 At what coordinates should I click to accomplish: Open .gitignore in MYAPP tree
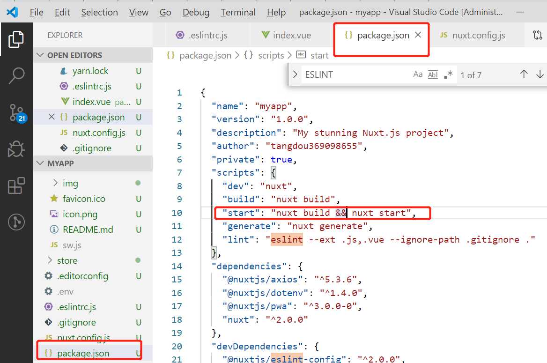pos(77,322)
